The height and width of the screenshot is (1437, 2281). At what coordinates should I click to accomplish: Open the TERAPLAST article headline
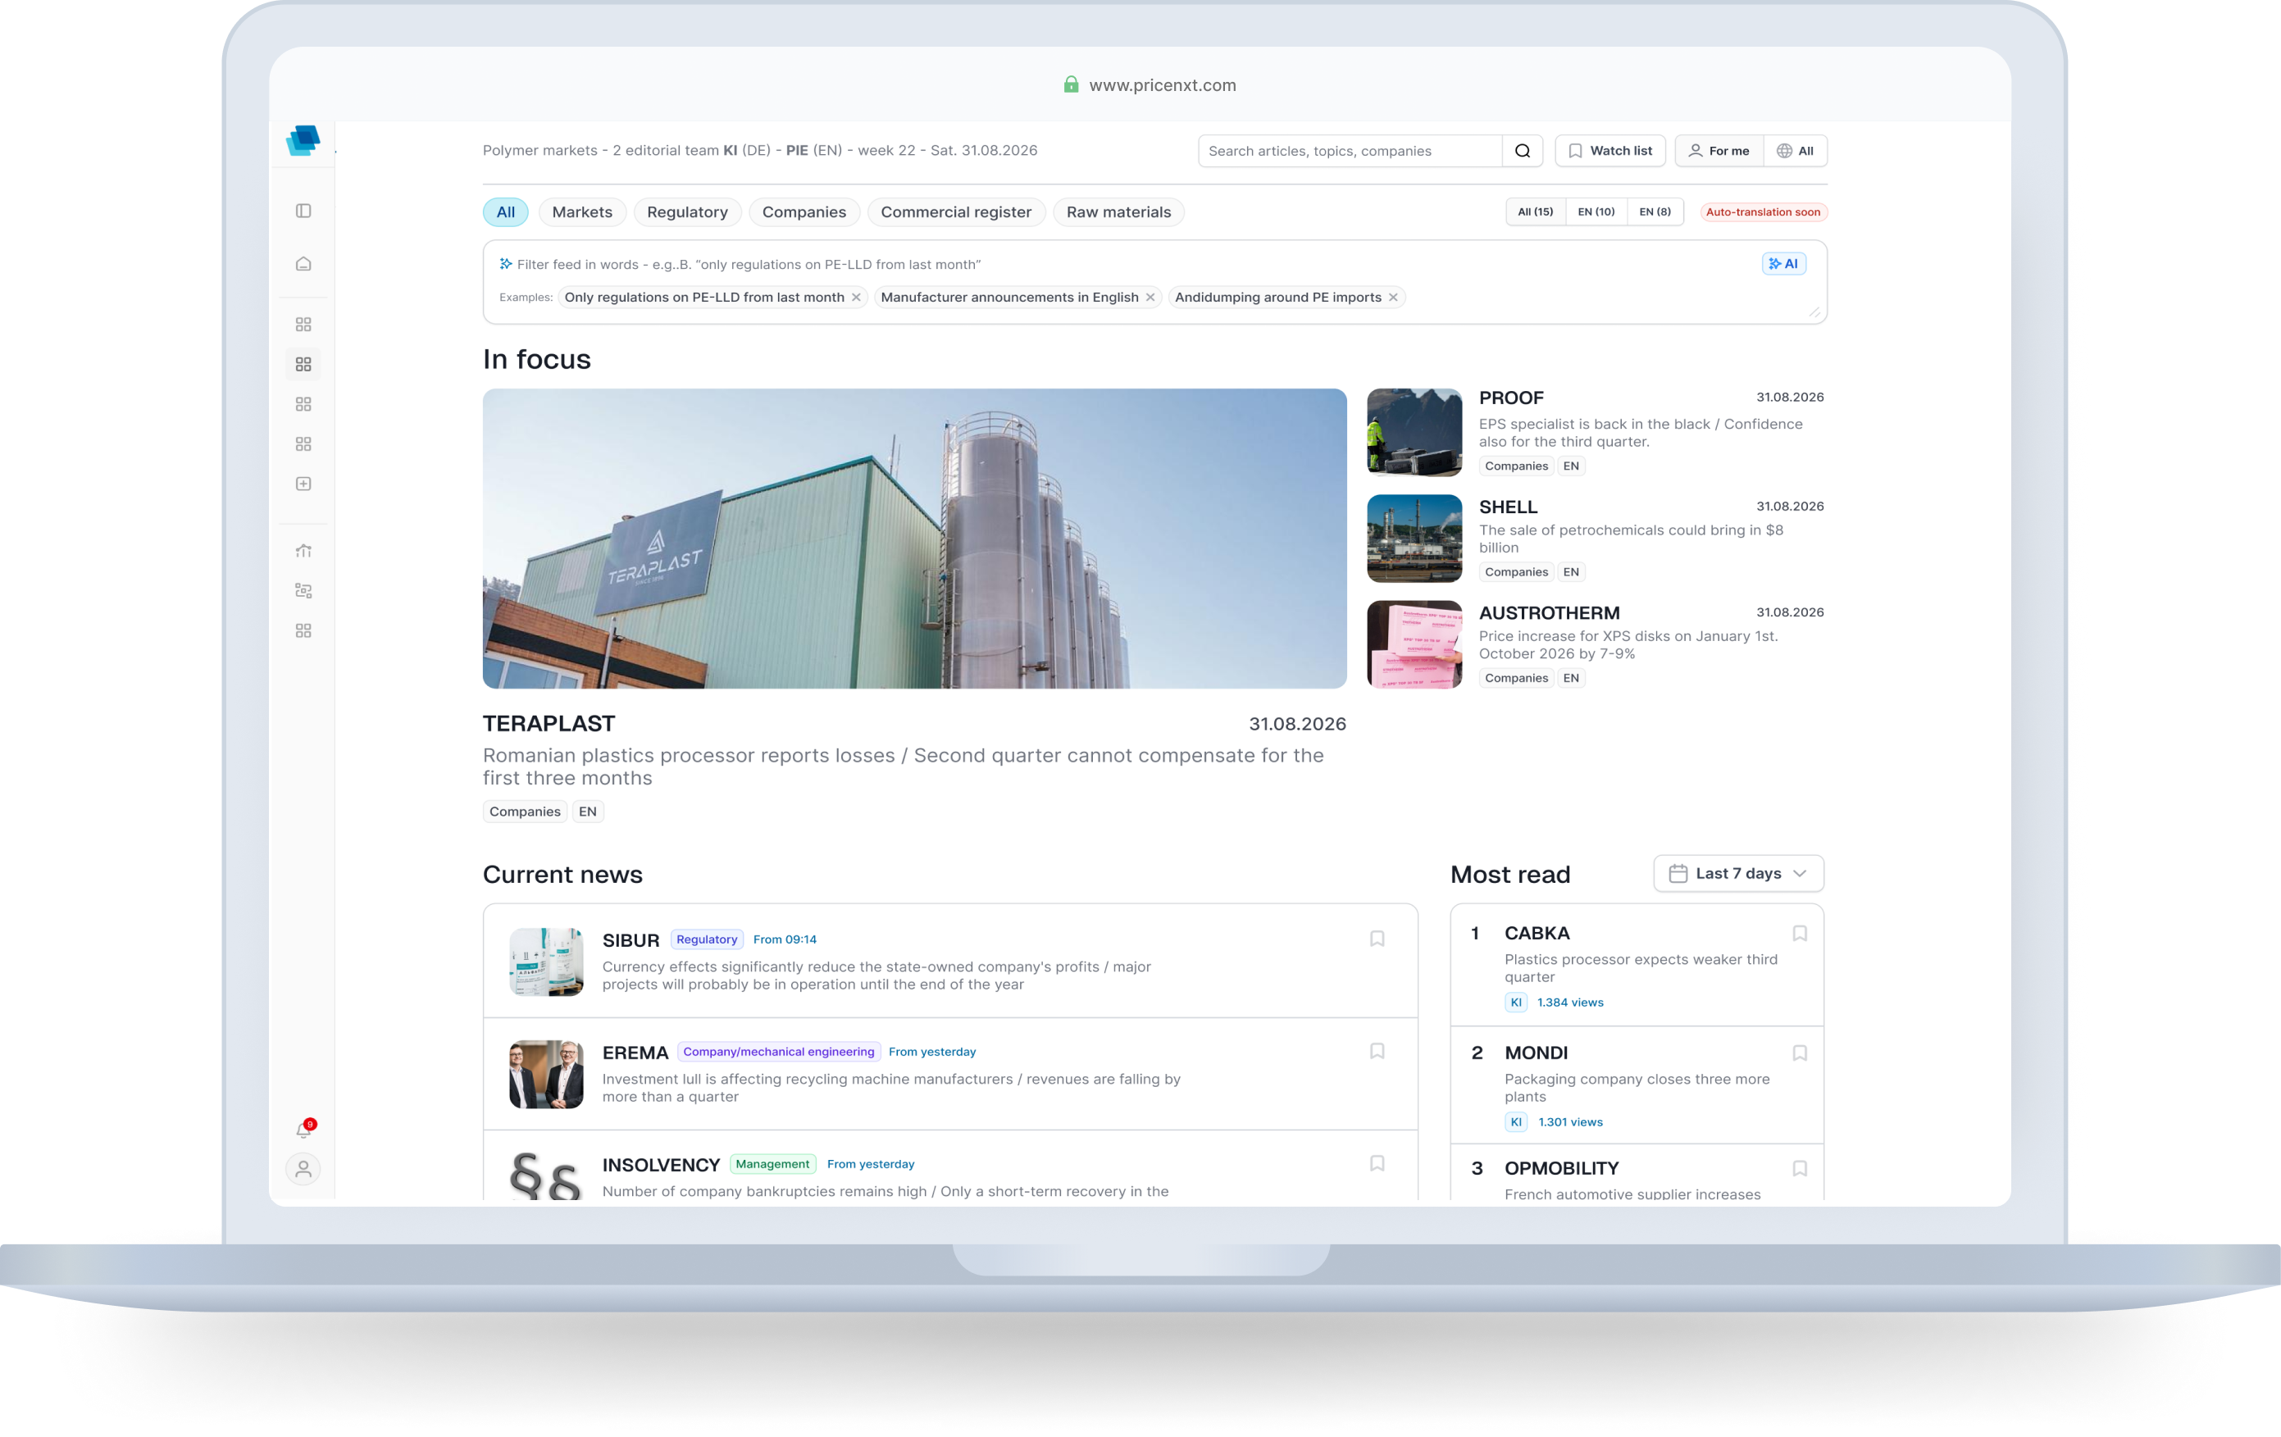[549, 724]
